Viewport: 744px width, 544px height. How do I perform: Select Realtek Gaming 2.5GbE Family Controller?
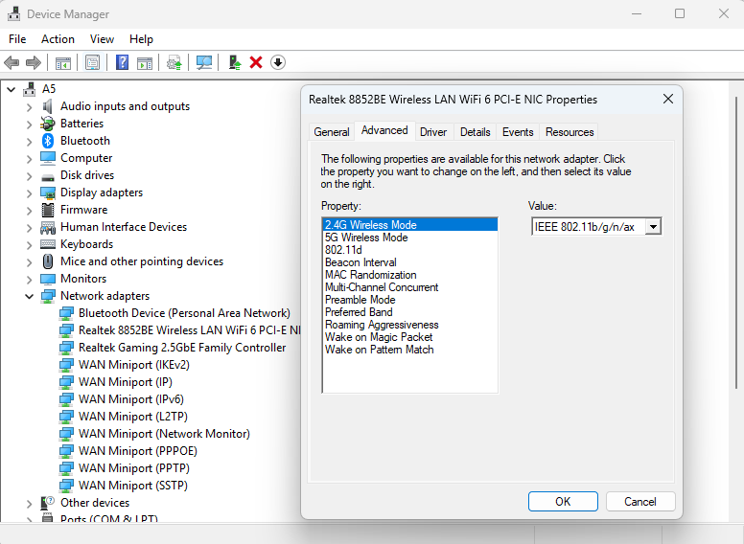(182, 348)
